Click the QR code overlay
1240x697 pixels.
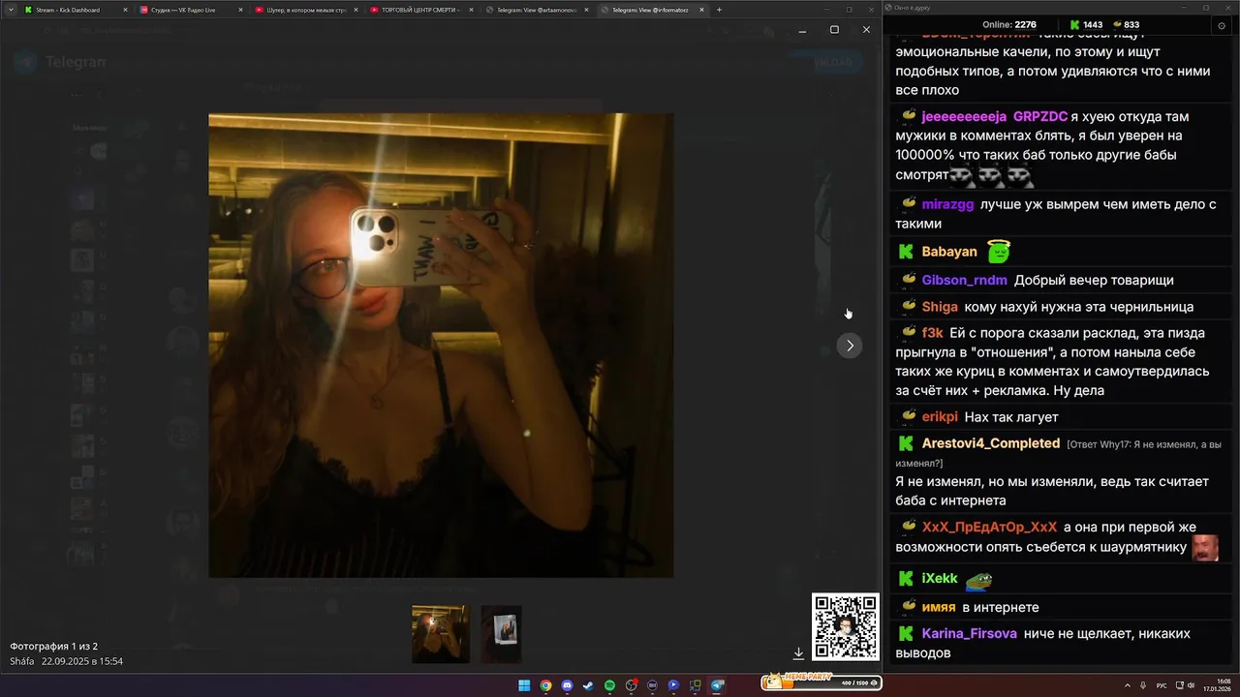(x=846, y=626)
